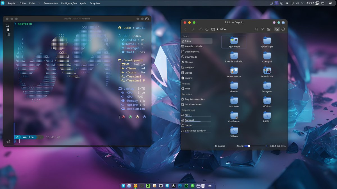Open Música in the sidebar
This screenshot has width=337, height=189.
[x=197, y=62]
